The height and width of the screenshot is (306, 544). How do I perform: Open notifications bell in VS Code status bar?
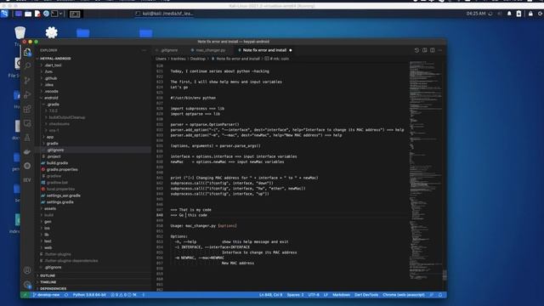click(440, 295)
